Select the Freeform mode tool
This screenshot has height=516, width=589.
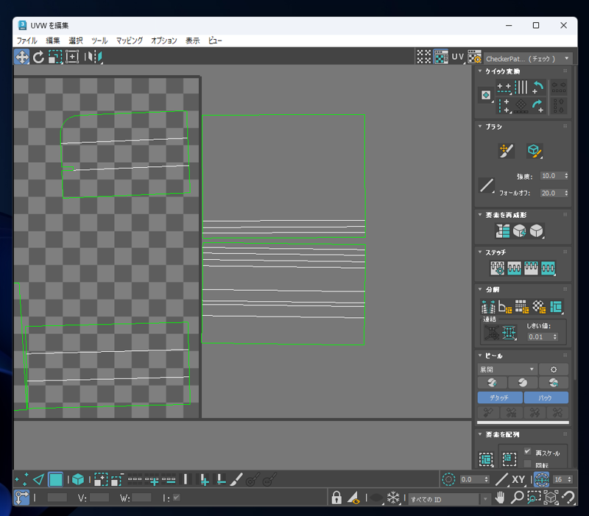tap(72, 57)
